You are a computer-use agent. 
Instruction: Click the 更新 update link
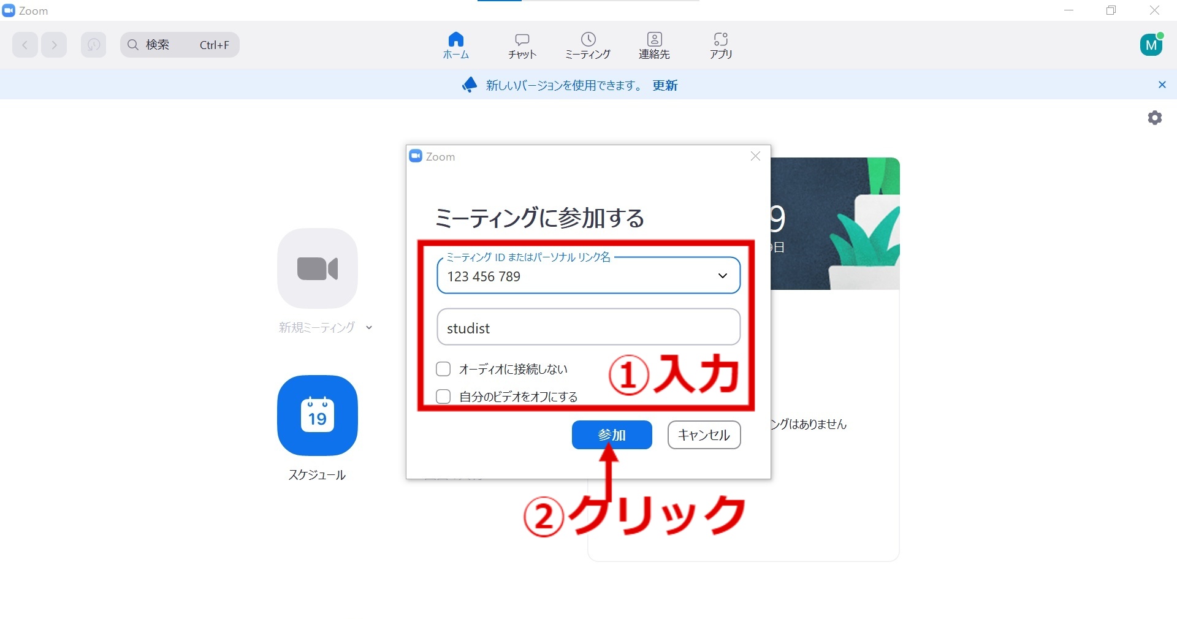tap(665, 85)
